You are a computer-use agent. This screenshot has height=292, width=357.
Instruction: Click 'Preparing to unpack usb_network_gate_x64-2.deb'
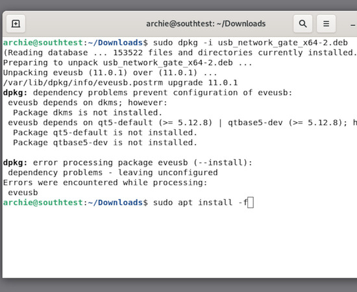point(128,63)
